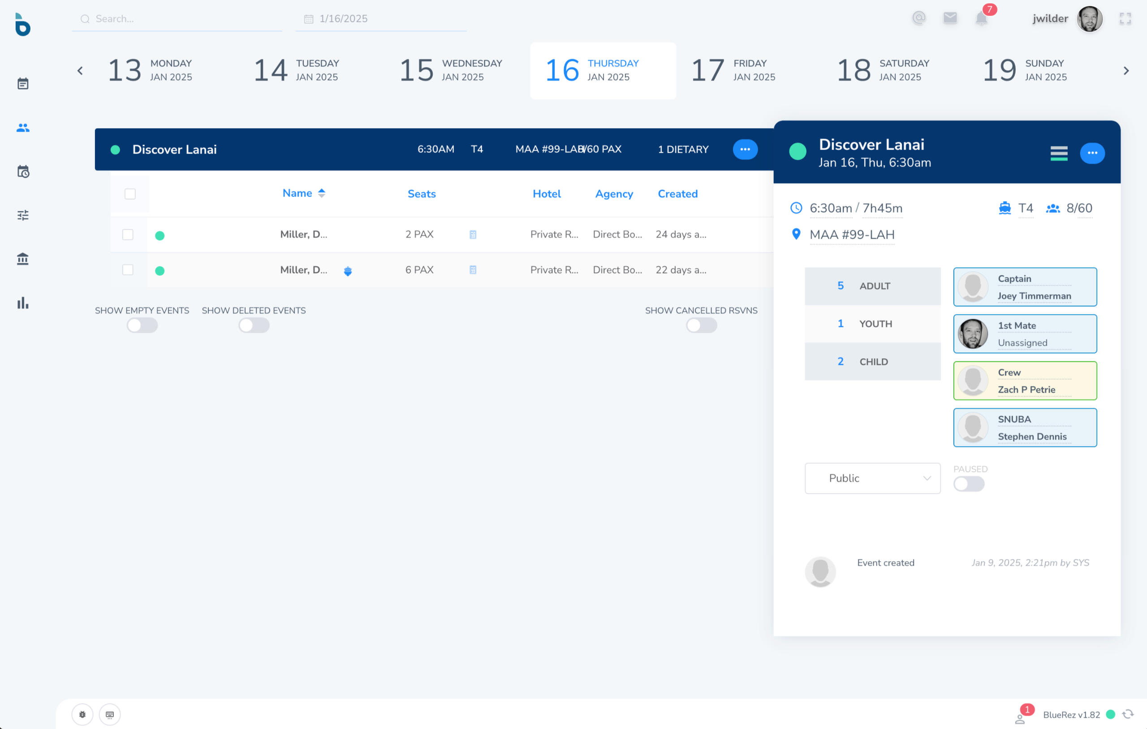This screenshot has width=1147, height=729.
Task: Go to next week with right chevron
Action: click(1126, 71)
